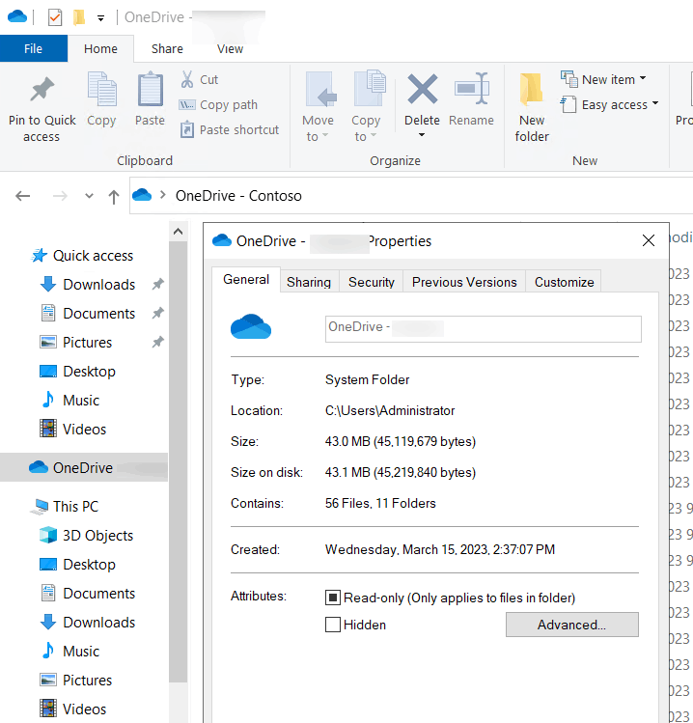The height and width of the screenshot is (723, 693).
Task: Open the Customize tab in Properties
Action: click(564, 282)
